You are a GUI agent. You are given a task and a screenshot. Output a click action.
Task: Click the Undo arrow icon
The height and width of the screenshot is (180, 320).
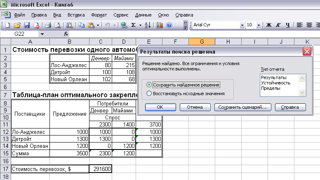coord(107,25)
